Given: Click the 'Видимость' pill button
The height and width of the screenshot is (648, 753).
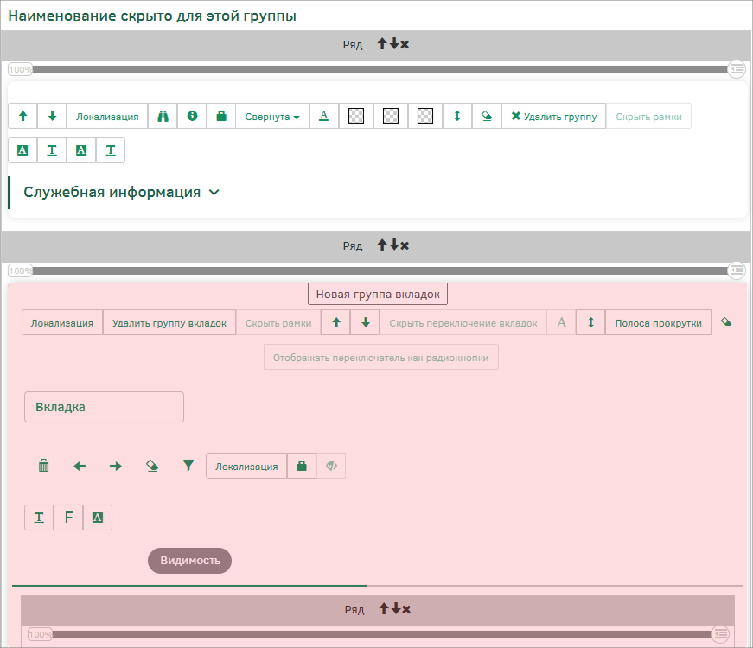Looking at the screenshot, I should 190,561.
